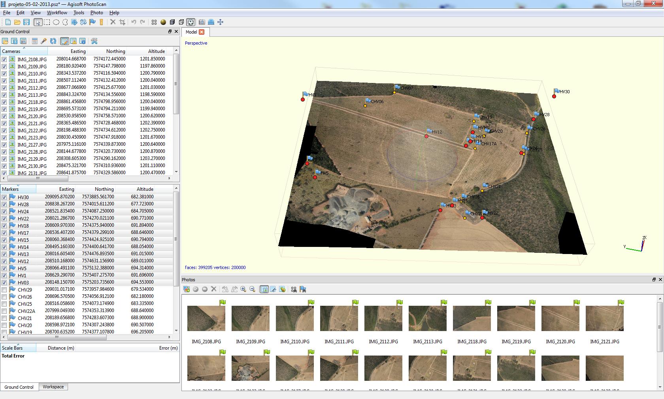
Task: Open the Tools menu
Action: tap(79, 13)
